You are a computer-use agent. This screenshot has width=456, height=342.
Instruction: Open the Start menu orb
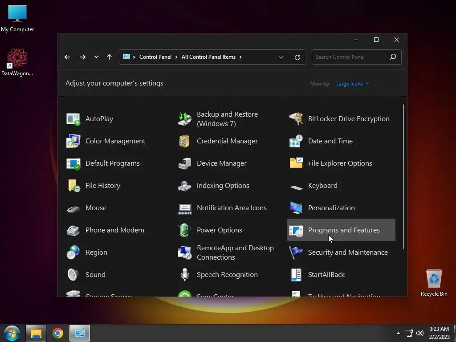coord(12,333)
